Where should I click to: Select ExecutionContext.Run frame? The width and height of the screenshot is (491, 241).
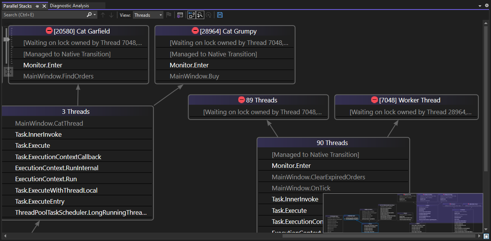(77, 179)
